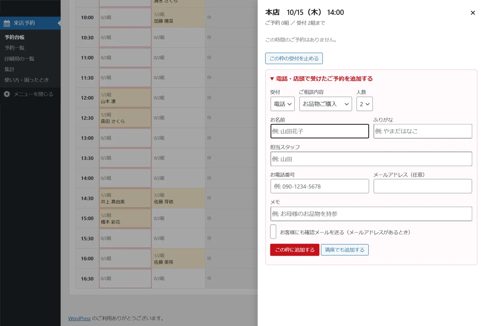
Task: Focus the ふりがな input field
Action: point(423,131)
